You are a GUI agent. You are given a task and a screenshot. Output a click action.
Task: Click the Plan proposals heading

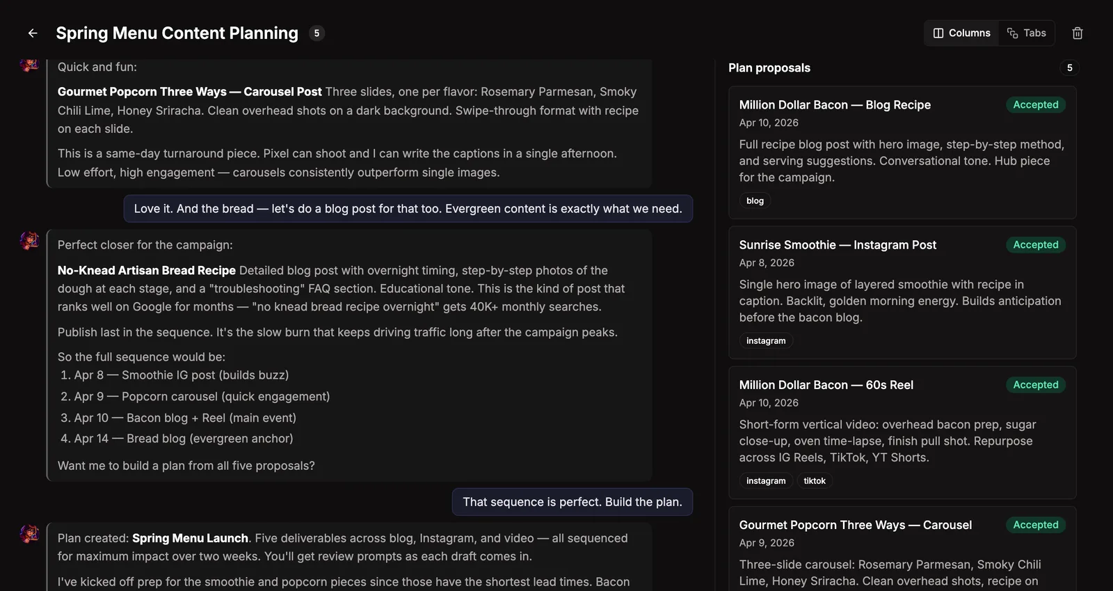pos(769,68)
